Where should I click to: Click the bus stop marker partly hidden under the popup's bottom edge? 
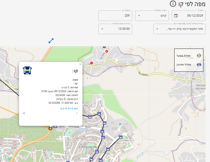tap(55, 126)
